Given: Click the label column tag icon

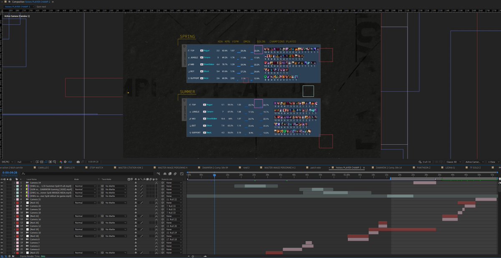Looking at the screenshot, I should pyautogui.click(x=17, y=179).
